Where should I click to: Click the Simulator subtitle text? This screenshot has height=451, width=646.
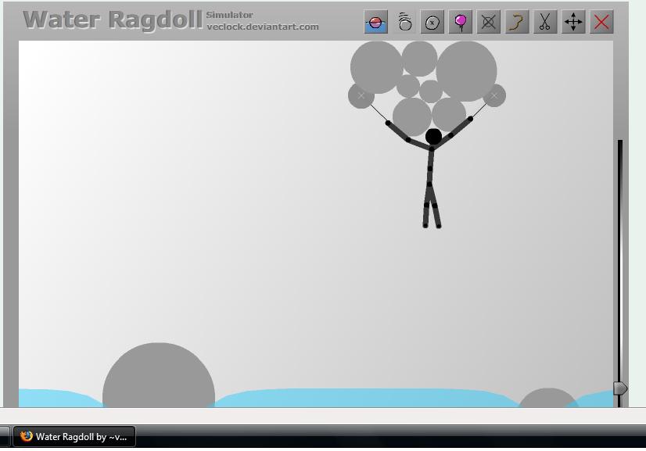tap(229, 15)
